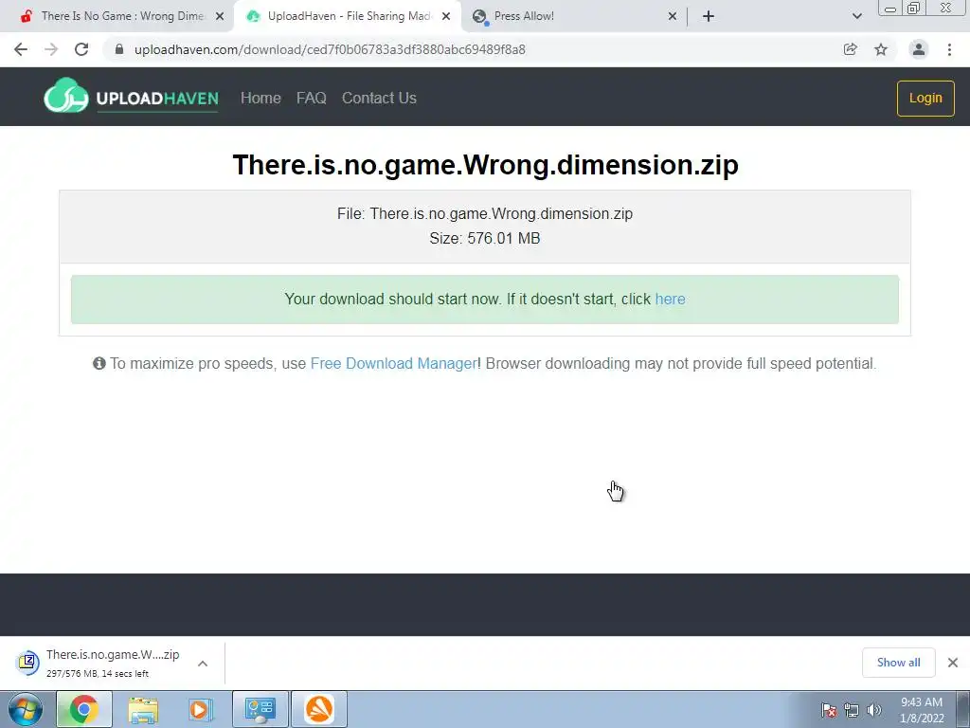
Task: Click the 'here' download link
Action: (670, 299)
